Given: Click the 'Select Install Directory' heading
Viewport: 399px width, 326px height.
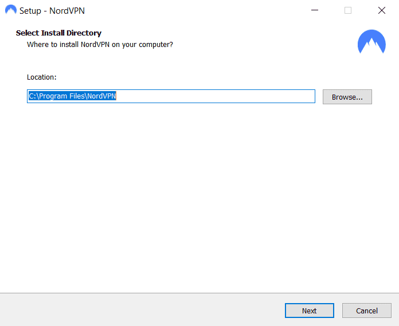Looking at the screenshot, I should [x=58, y=33].
